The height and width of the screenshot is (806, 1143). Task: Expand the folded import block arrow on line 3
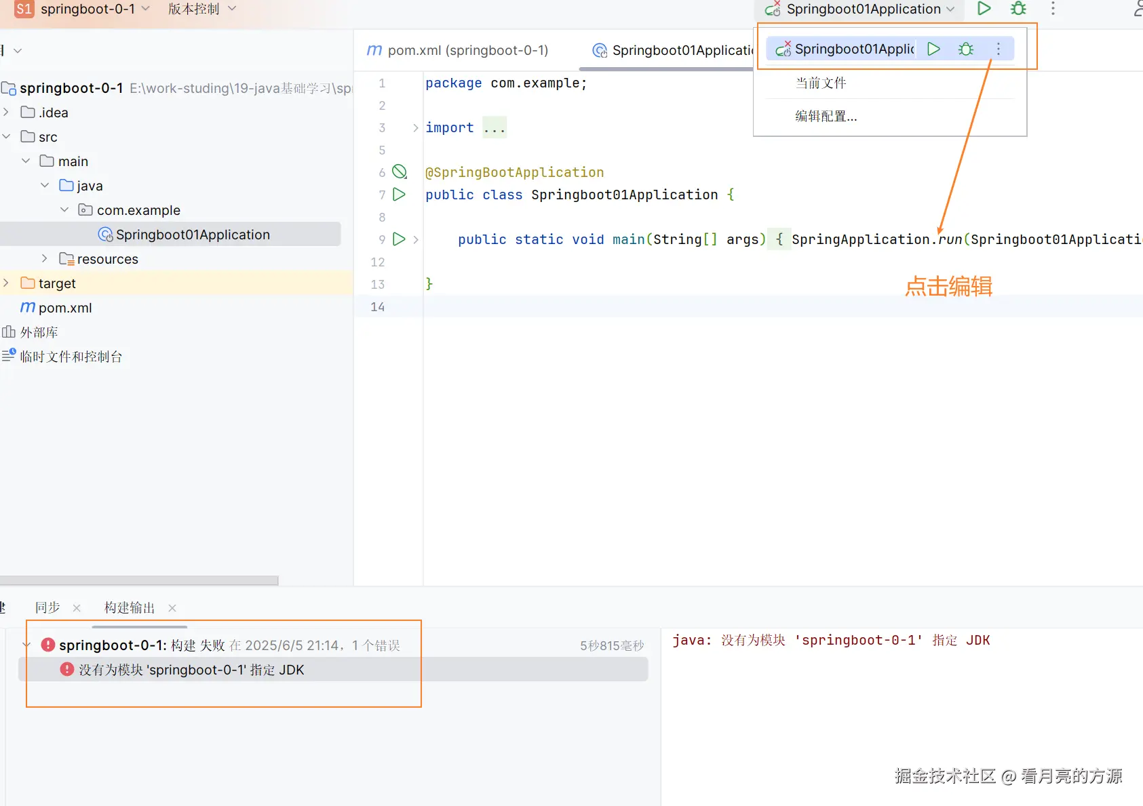(x=415, y=127)
